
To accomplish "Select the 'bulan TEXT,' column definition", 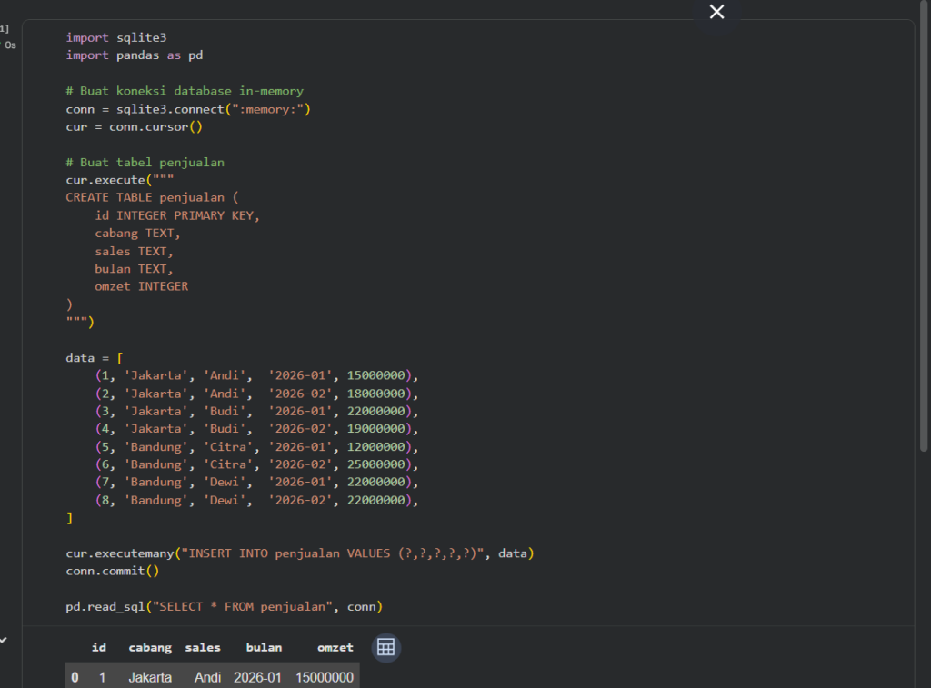I will (134, 269).
